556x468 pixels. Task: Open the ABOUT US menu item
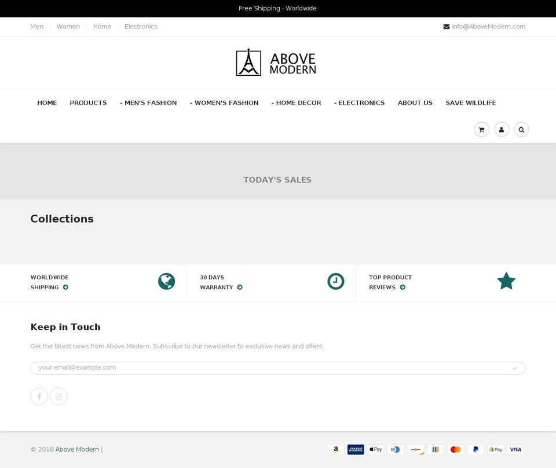tap(415, 103)
